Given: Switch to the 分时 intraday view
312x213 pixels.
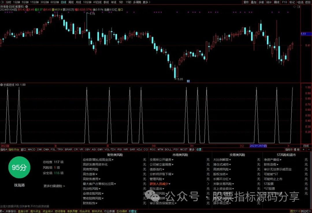Looking at the screenshot, I should click(x=9, y=2).
